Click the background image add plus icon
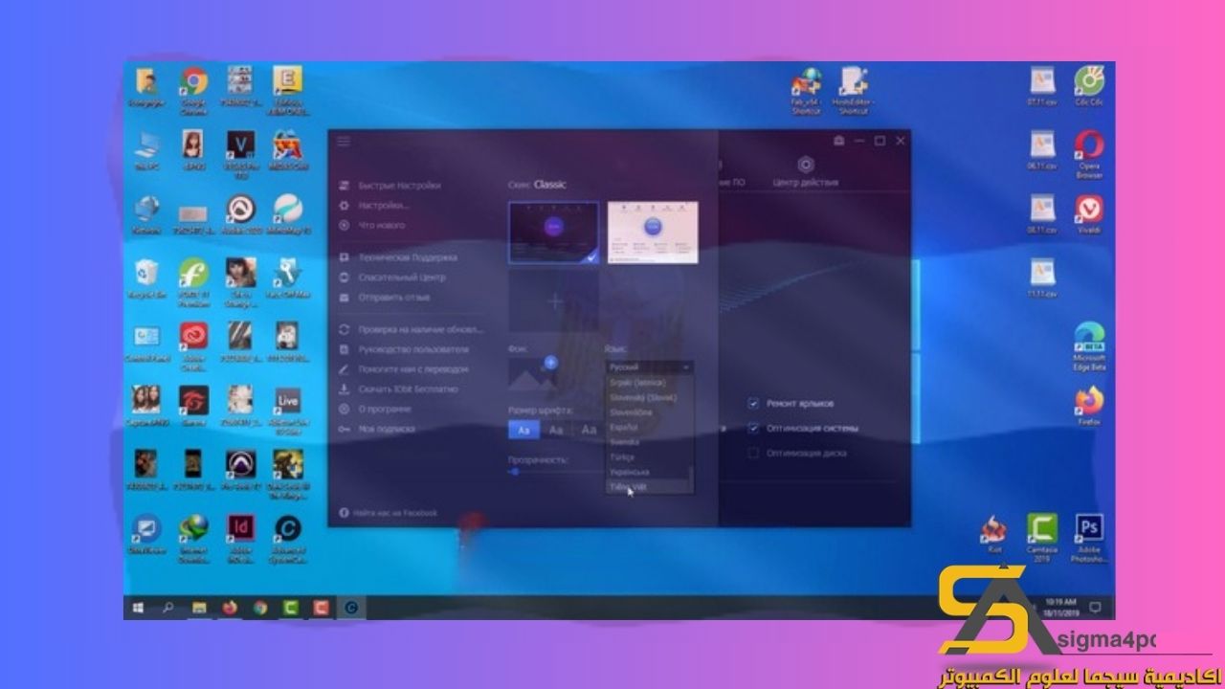 click(550, 363)
